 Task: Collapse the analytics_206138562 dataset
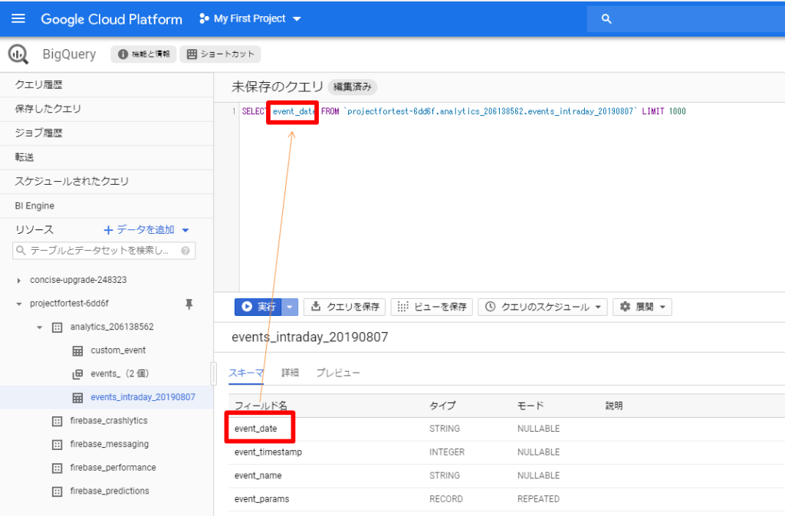40,327
